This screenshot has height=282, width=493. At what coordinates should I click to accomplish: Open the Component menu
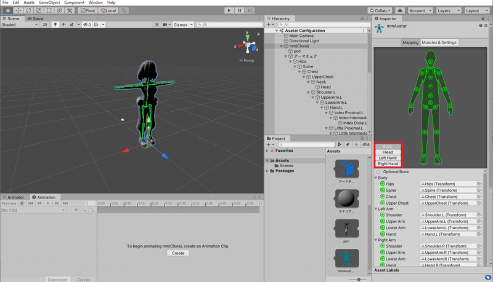[x=74, y=2]
